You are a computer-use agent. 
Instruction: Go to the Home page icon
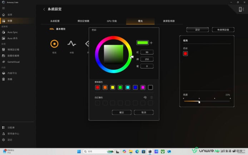(4, 15)
